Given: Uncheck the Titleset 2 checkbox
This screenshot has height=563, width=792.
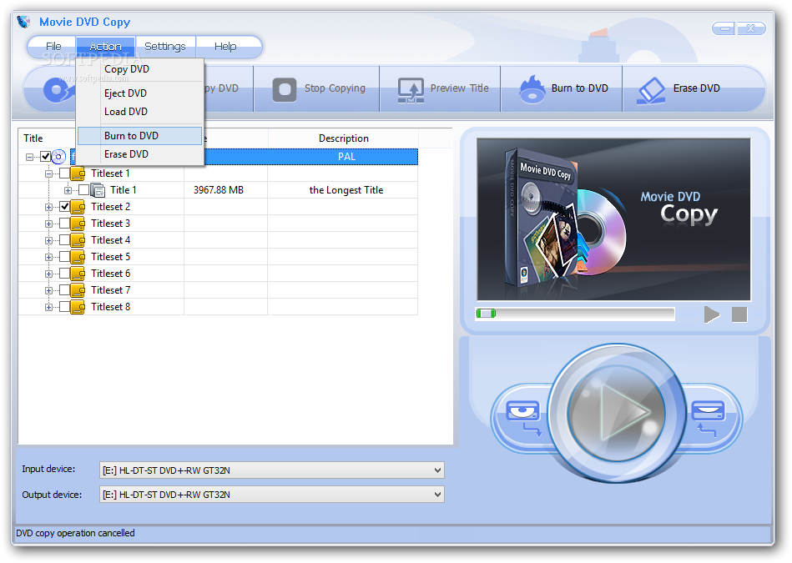Looking at the screenshot, I should [x=64, y=207].
